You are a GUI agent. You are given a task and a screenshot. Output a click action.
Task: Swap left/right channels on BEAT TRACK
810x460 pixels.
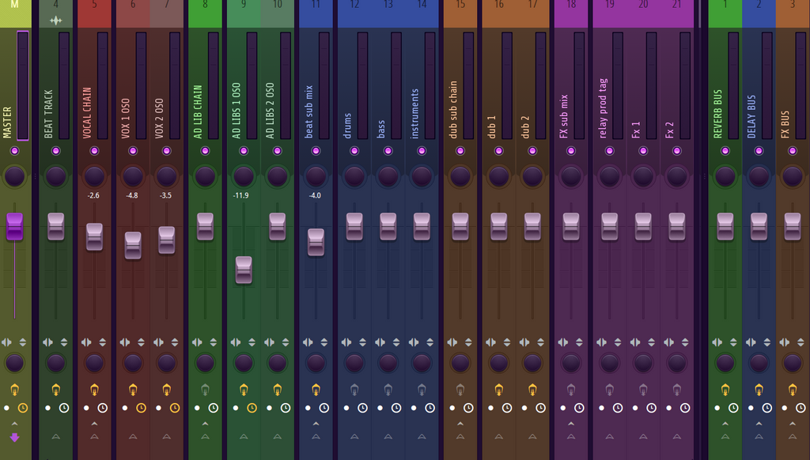pos(47,342)
